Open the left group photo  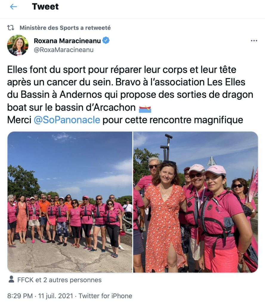coord(70,202)
